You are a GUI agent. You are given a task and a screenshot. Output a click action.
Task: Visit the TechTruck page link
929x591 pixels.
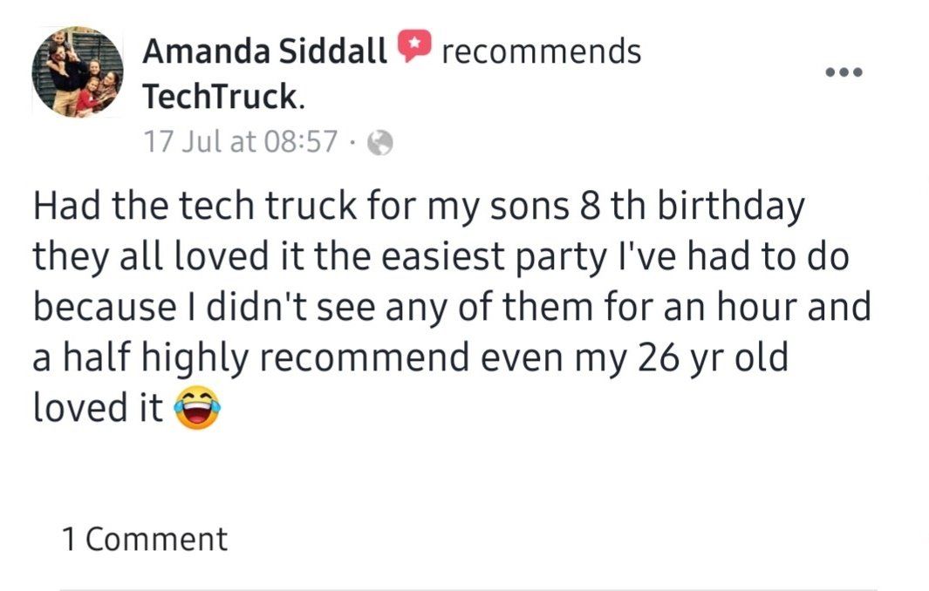(x=222, y=97)
